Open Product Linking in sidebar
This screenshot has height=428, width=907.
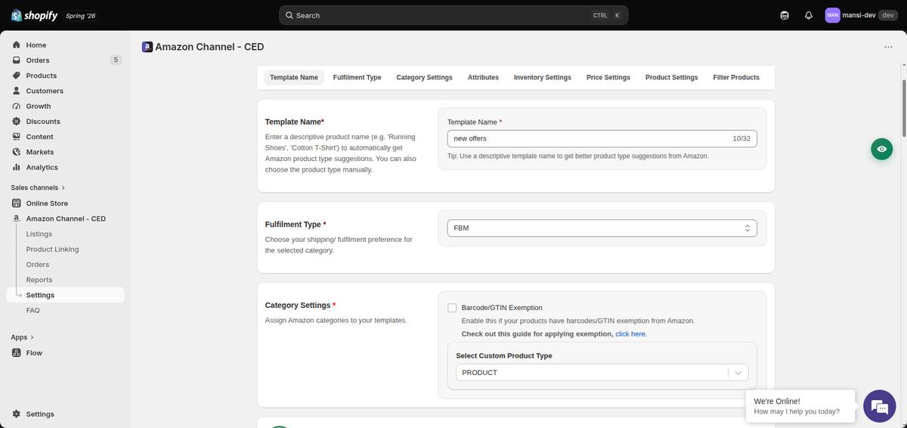click(52, 250)
